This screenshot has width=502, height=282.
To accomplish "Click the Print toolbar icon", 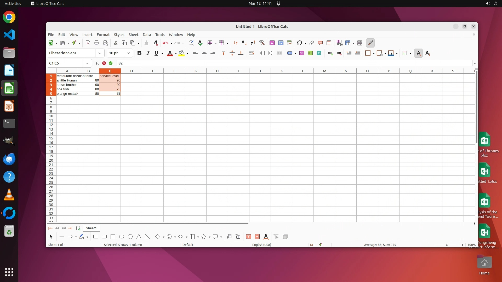I will pos(96,43).
